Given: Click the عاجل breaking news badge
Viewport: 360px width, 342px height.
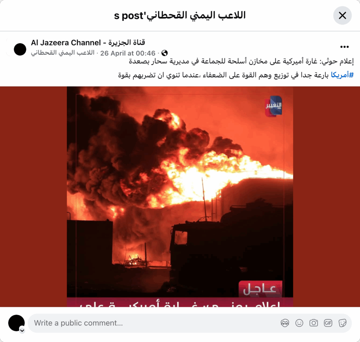Looking at the screenshot, I should coord(261,289).
